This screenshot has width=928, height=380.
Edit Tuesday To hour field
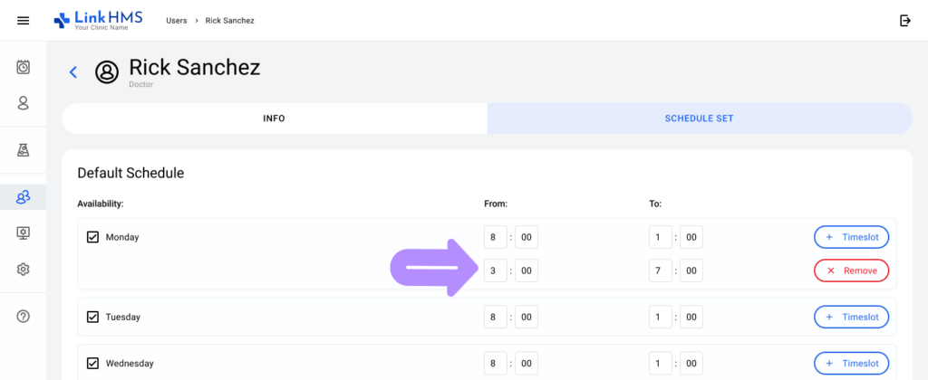(661, 317)
